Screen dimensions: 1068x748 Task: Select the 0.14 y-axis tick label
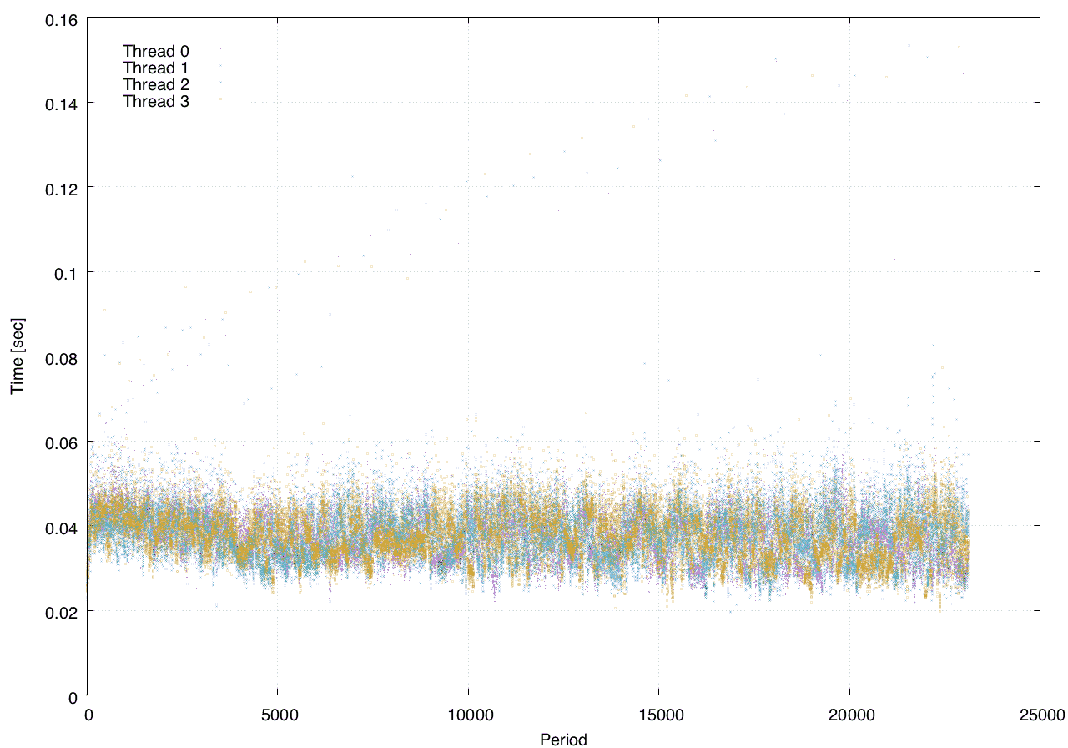click(x=60, y=103)
